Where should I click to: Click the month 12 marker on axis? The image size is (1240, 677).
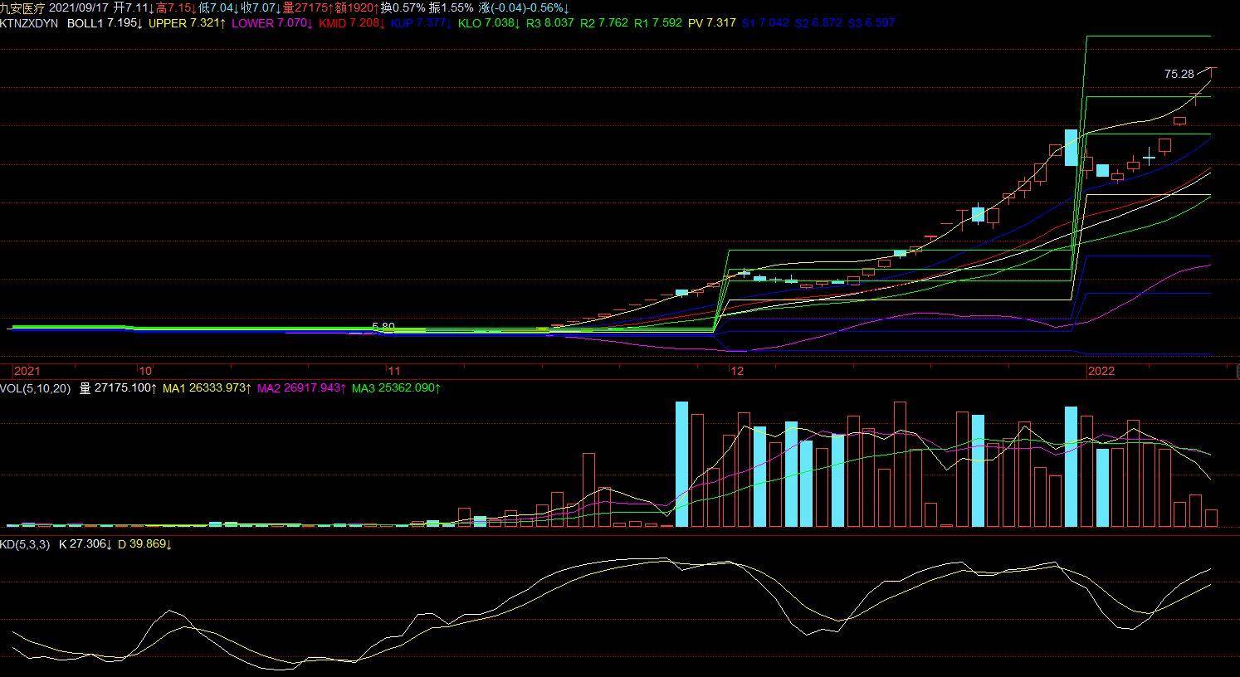[x=738, y=372]
